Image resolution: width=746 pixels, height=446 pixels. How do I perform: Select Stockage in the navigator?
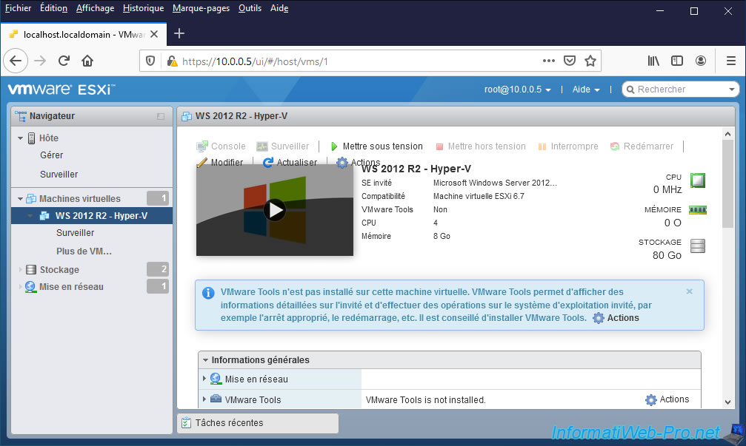59,270
